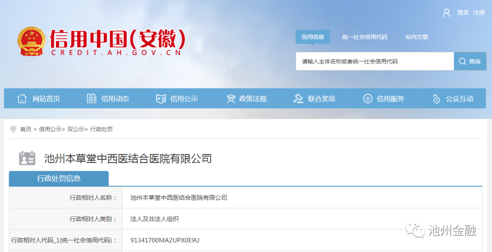Click the breadcrumb location pin icon
The width and height of the screenshot is (492, 252).
(x=13, y=129)
